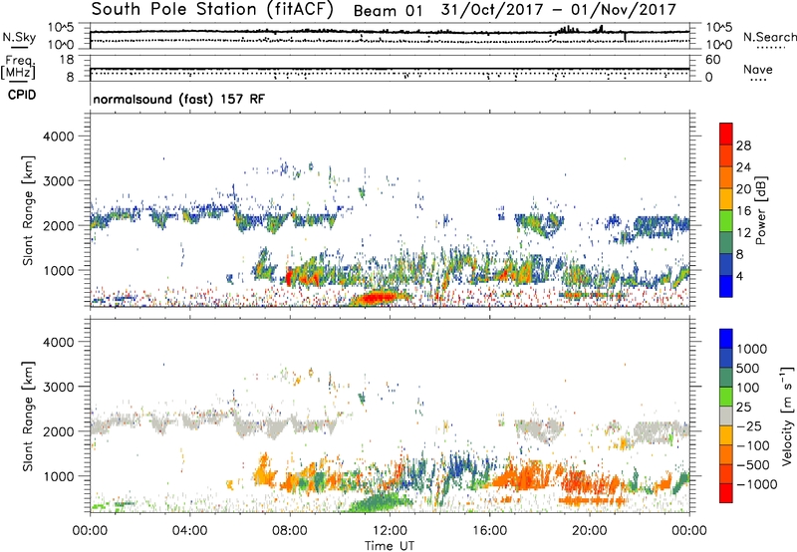This screenshot has width=797, height=552.
Task: Pick the red bottom segment of Velocity color bar
Action: click(726, 493)
